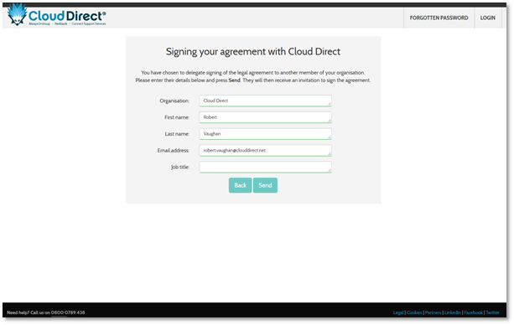Click the Organisation input field
Viewport: 514px width, 325px height.
(x=265, y=101)
